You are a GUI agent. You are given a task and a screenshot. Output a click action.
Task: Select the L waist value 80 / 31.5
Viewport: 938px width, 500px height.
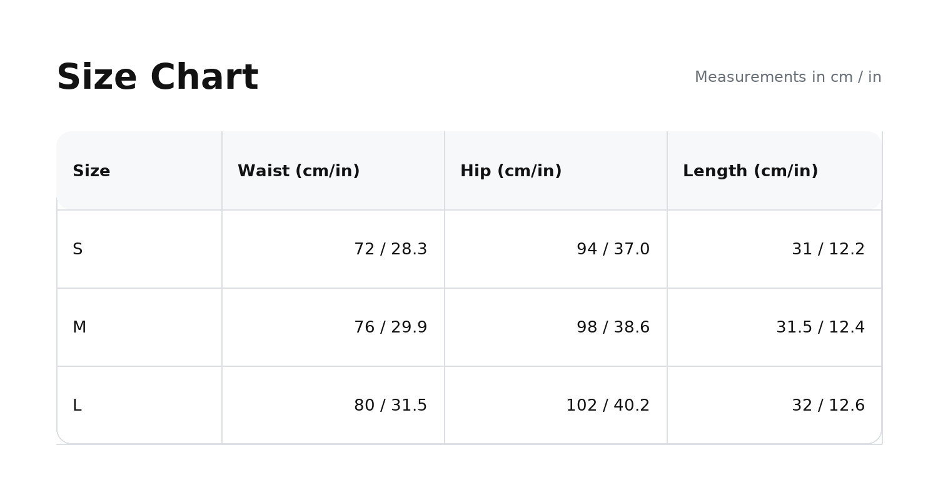[390, 406]
